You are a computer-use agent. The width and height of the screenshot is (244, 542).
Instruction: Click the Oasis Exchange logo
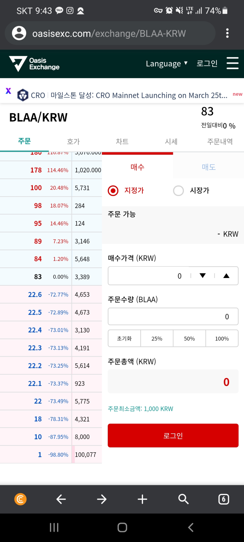point(34,64)
